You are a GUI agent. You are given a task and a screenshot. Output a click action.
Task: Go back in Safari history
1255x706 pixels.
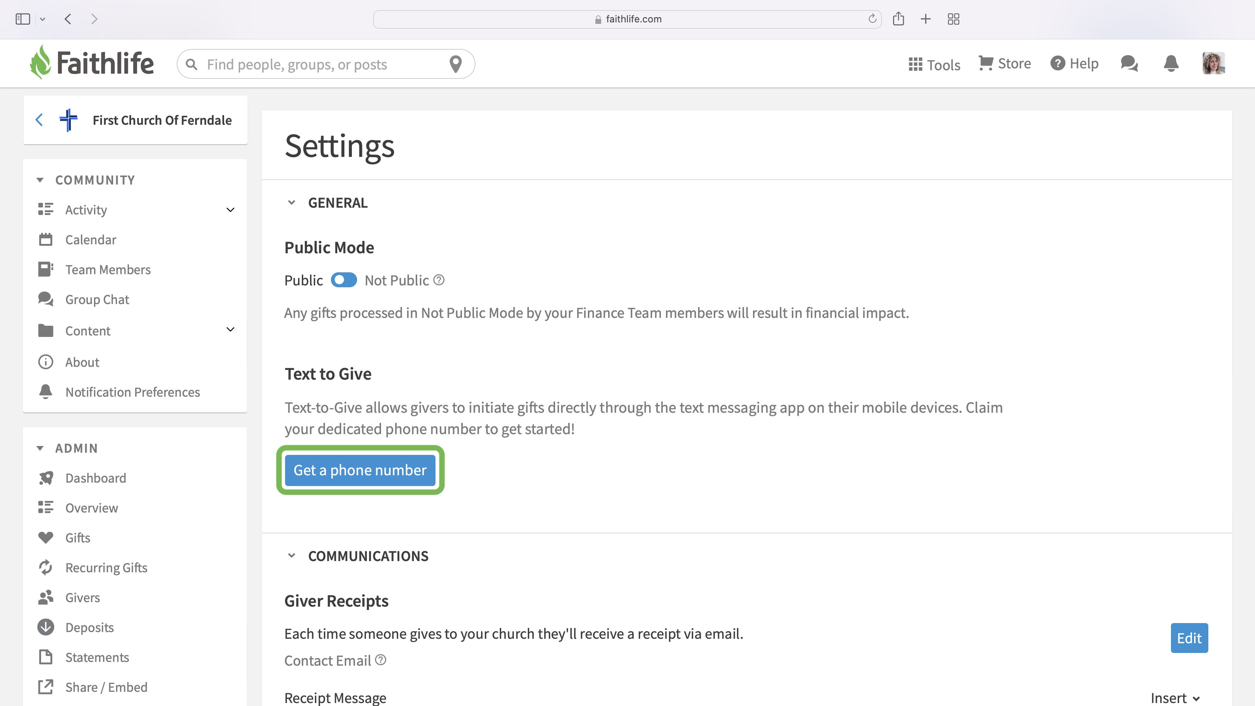pos(68,19)
